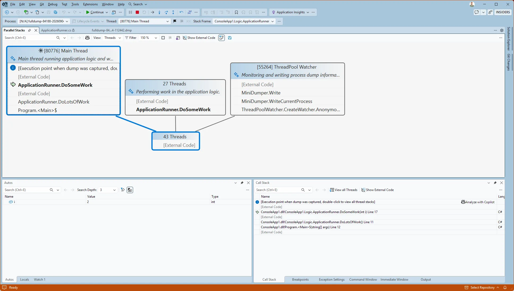Image resolution: width=514 pixels, height=291 pixels.
Task: Click the Autos search magnifier icon
Action: (x=52, y=190)
